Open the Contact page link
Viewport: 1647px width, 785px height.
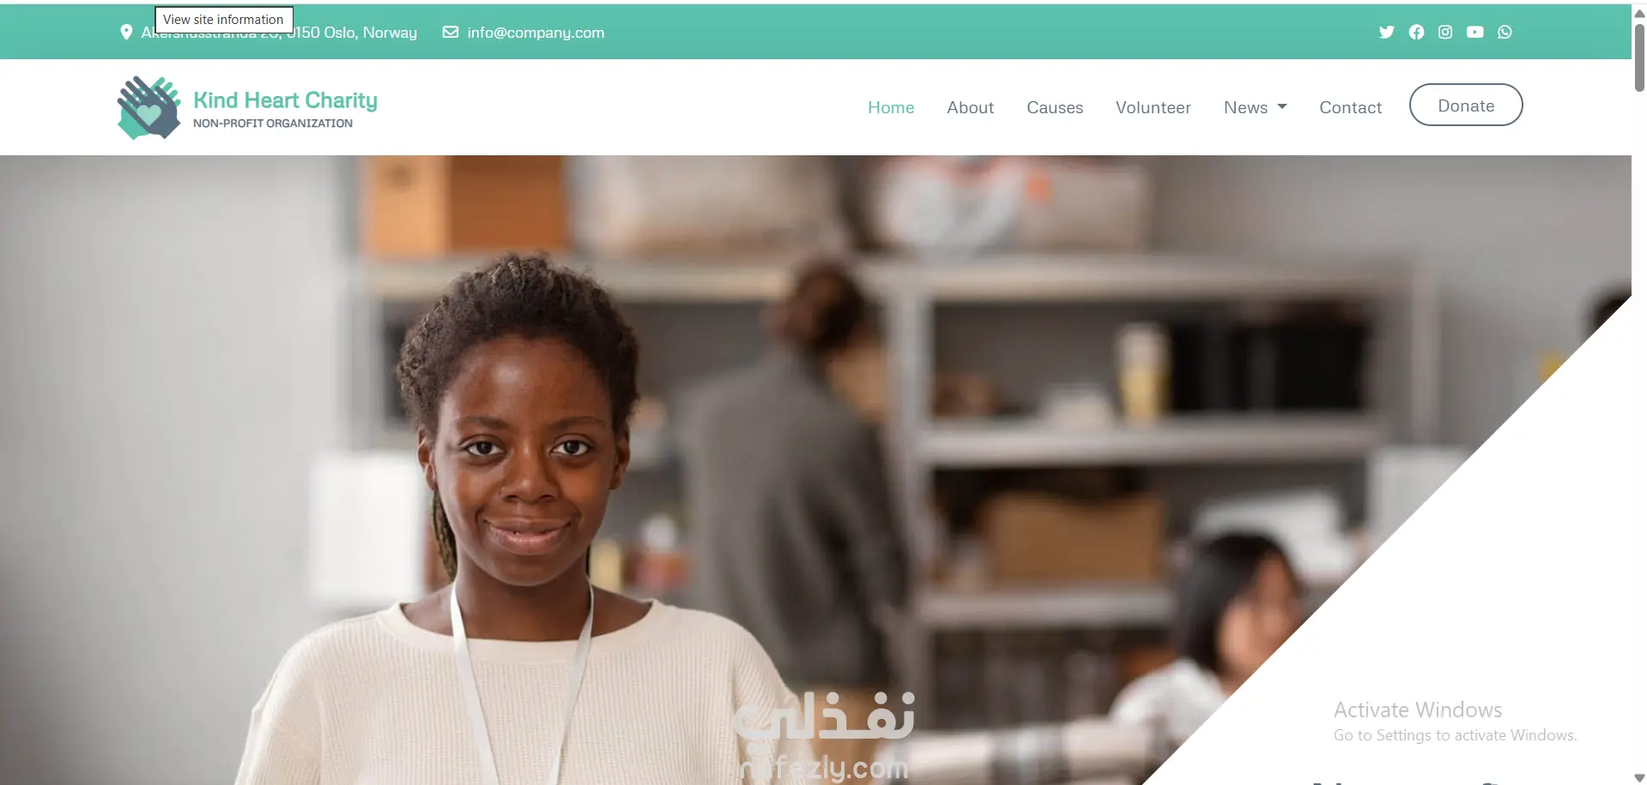(x=1350, y=107)
